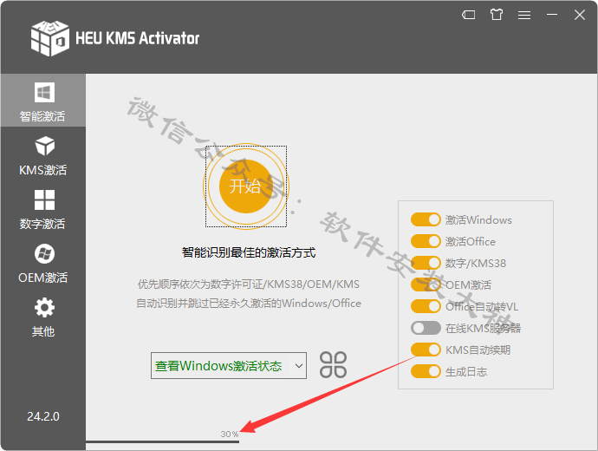Click the 智能识别最佳的激活方式 heading
The width and height of the screenshot is (598, 451).
(x=249, y=252)
